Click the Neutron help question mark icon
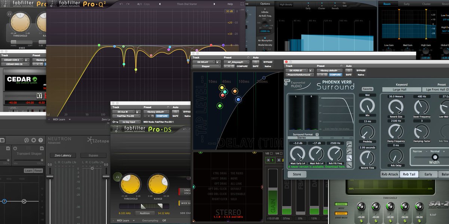Screen dimensions: 449x224 click(41, 140)
